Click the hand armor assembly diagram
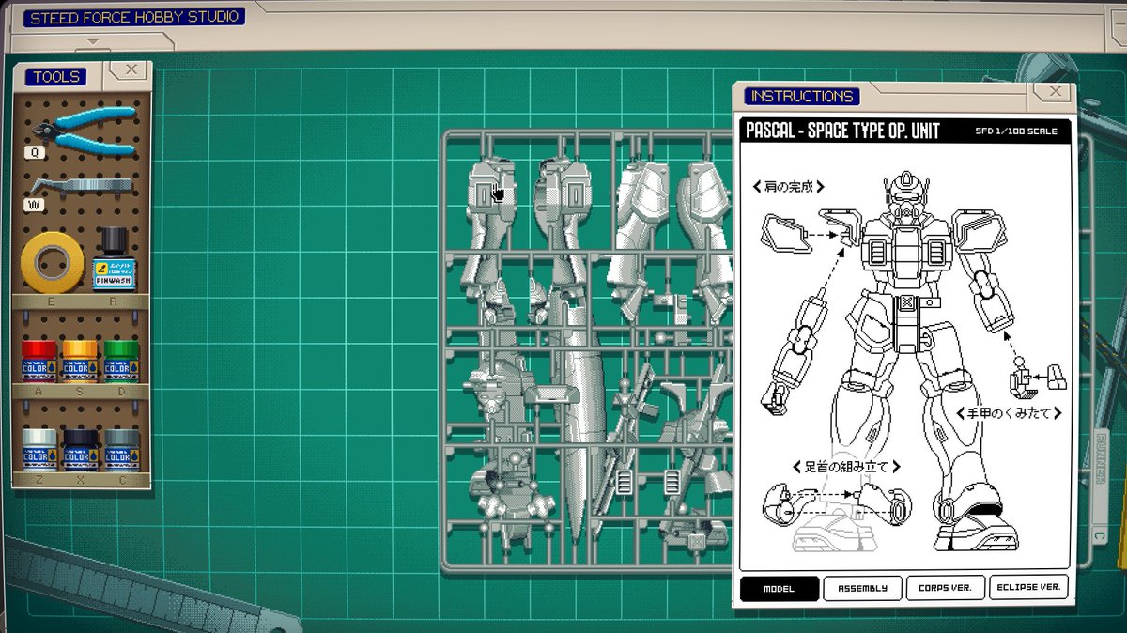 1037,378
